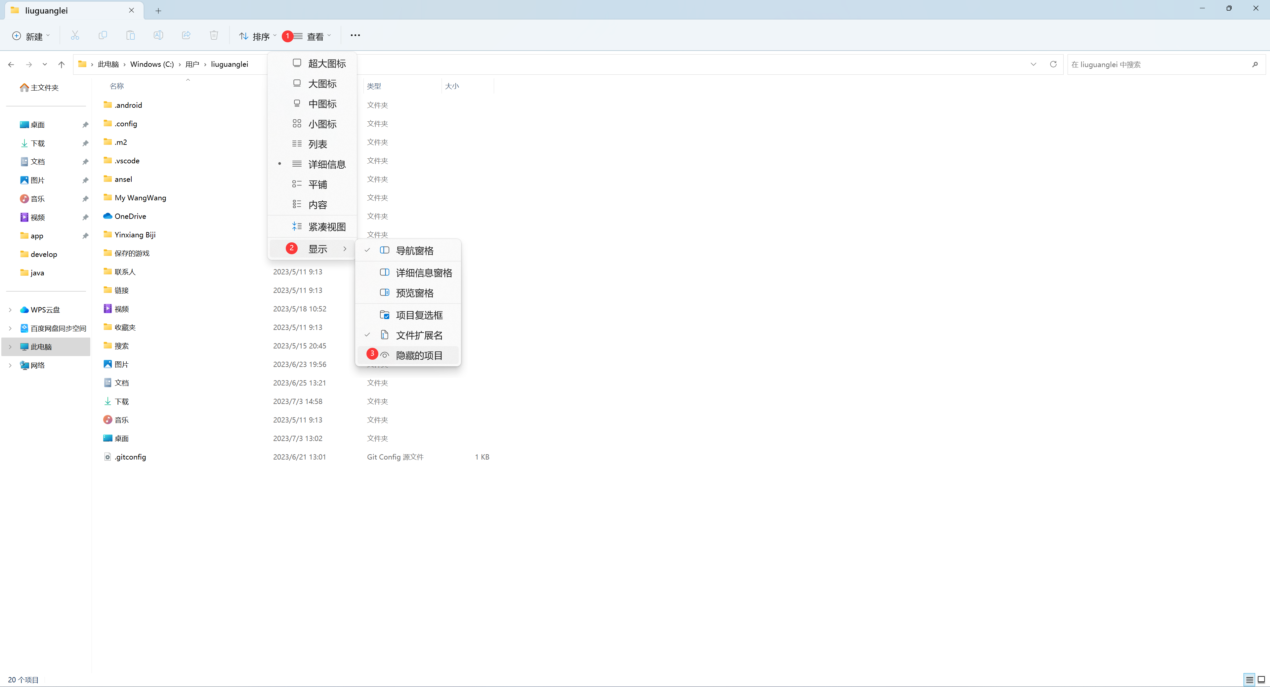Open the 排序 sort dropdown
The image size is (1270, 687).
pyautogui.click(x=257, y=36)
